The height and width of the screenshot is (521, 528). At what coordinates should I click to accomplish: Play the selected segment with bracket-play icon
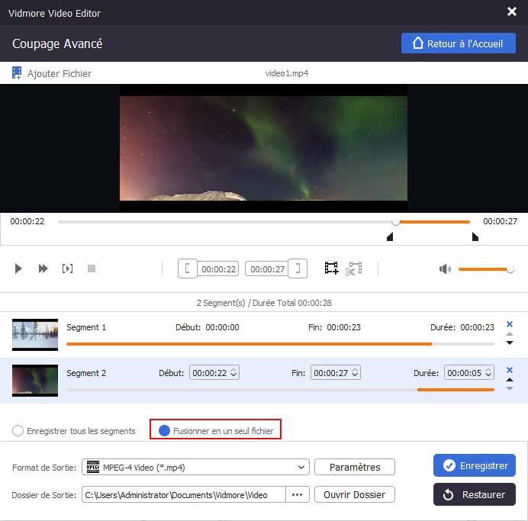coord(68,269)
